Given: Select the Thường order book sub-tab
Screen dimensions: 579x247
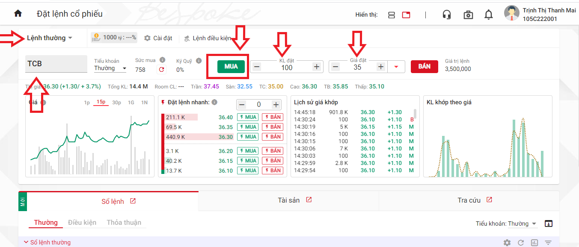Looking at the screenshot, I should click(x=46, y=223).
